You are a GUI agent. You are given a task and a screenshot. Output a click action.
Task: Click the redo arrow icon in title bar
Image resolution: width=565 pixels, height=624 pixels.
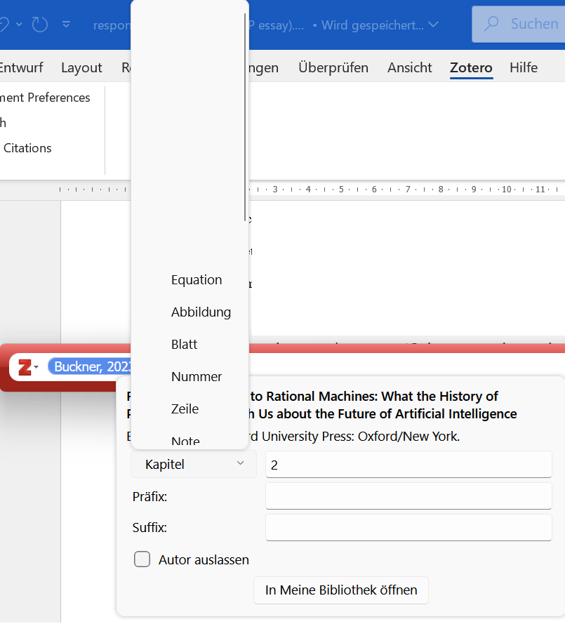coord(39,25)
